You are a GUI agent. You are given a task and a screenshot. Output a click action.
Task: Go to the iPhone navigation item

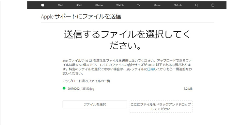tap(99, 5)
